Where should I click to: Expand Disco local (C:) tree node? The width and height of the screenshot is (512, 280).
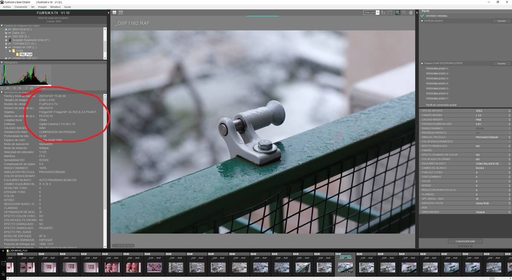click(x=6, y=29)
